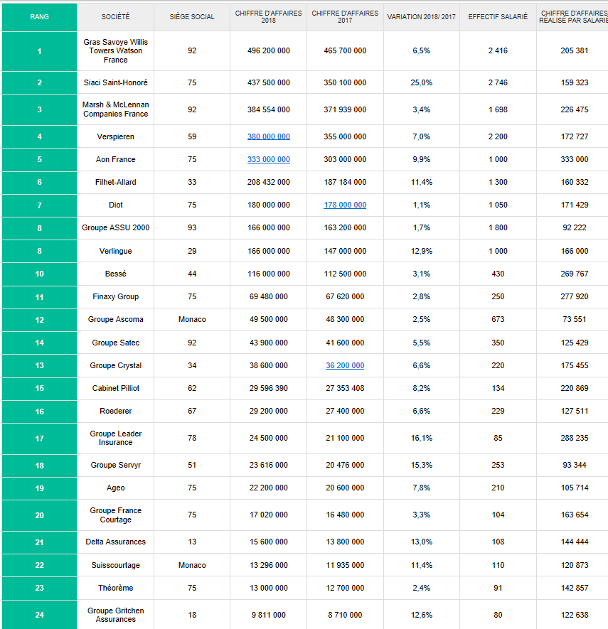
Task: Select the Filhet-Allard company name
Action: click(x=116, y=182)
